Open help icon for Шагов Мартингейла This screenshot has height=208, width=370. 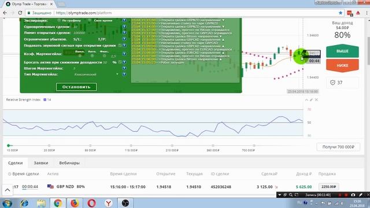pyautogui.click(x=124, y=68)
